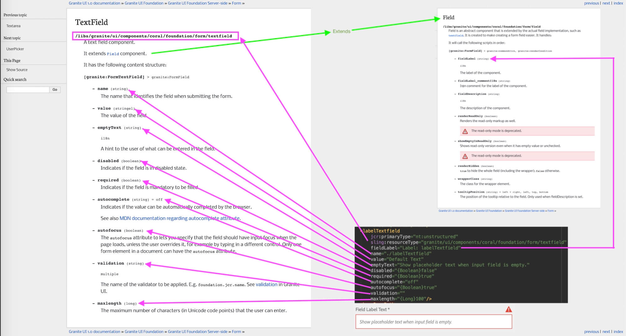Click 'Show Source' in the sidebar
Image resolution: width=626 pixels, height=336 pixels.
16,70
